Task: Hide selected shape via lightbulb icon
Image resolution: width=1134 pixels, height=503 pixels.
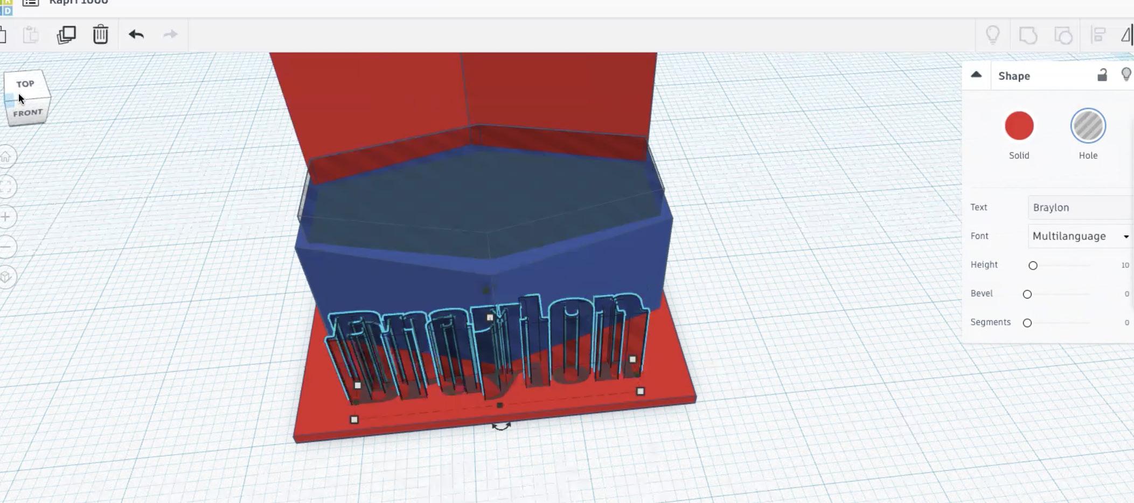Action: (x=1126, y=74)
